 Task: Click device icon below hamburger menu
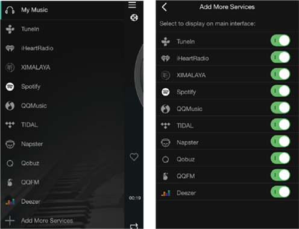(x=134, y=18)
